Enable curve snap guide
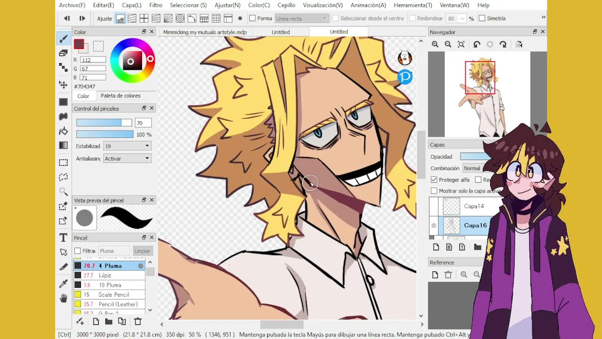The height and width of the screenshot is (339, 602). [x=192, y=18]
